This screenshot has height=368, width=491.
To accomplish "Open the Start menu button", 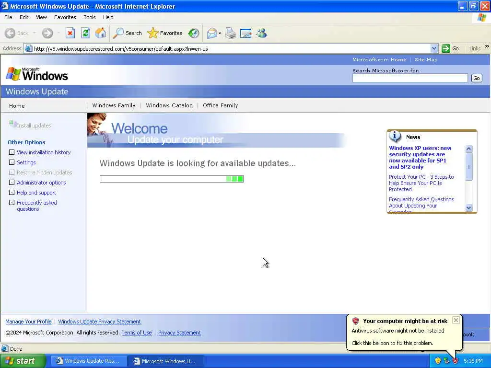I will (23, 361).
